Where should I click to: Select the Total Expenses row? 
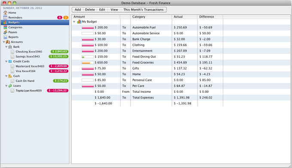tap(181, 98)
